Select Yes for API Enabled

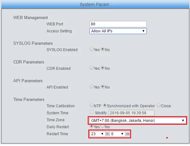92,86
